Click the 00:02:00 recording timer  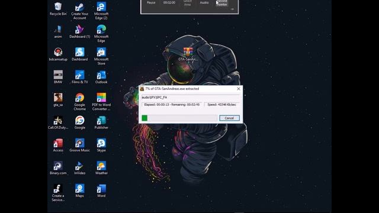click(x=169, y=2)
